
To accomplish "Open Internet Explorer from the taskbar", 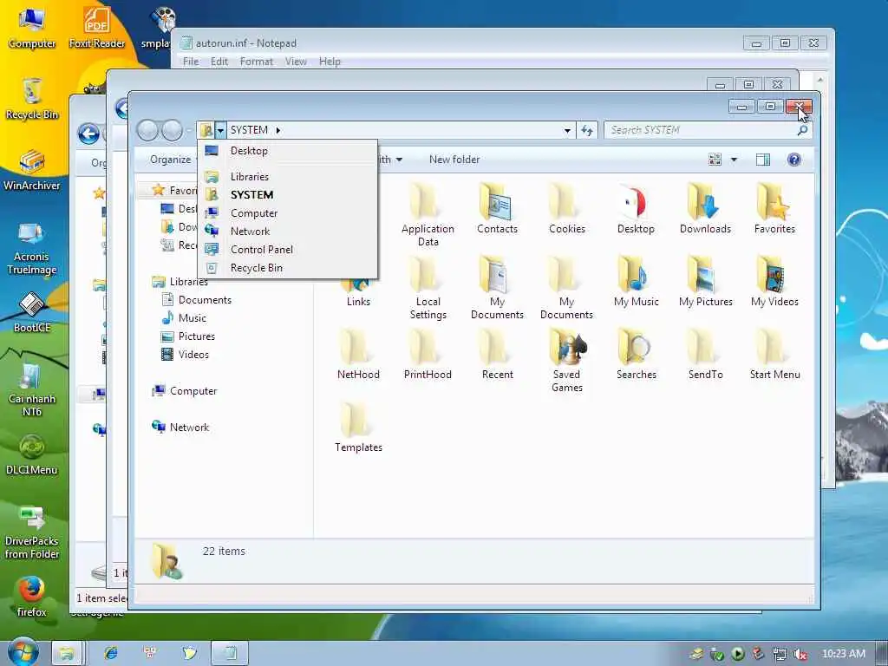I will [110, 653].
